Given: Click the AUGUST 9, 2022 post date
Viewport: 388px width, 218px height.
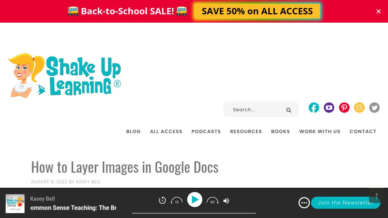Looking at the screenshot, I should click(x=49, y=182).
